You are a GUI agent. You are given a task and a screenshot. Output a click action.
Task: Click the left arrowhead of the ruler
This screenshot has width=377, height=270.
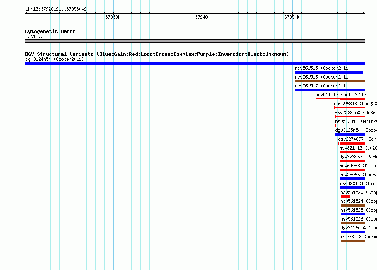(x=26, y=14)
